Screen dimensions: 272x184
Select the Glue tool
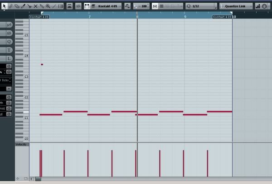tap(42, 6)
